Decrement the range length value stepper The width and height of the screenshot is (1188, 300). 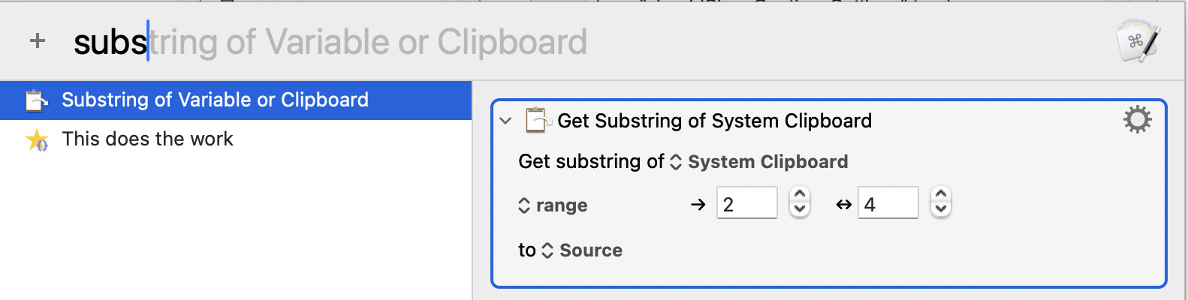(x=941, y=209)
